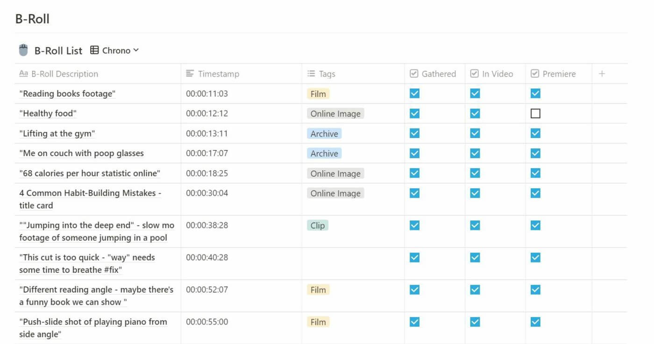Click the table view icon next to Chrono
Screen dimensions: 654x344
pyautogui.click(x=94, y=50)
